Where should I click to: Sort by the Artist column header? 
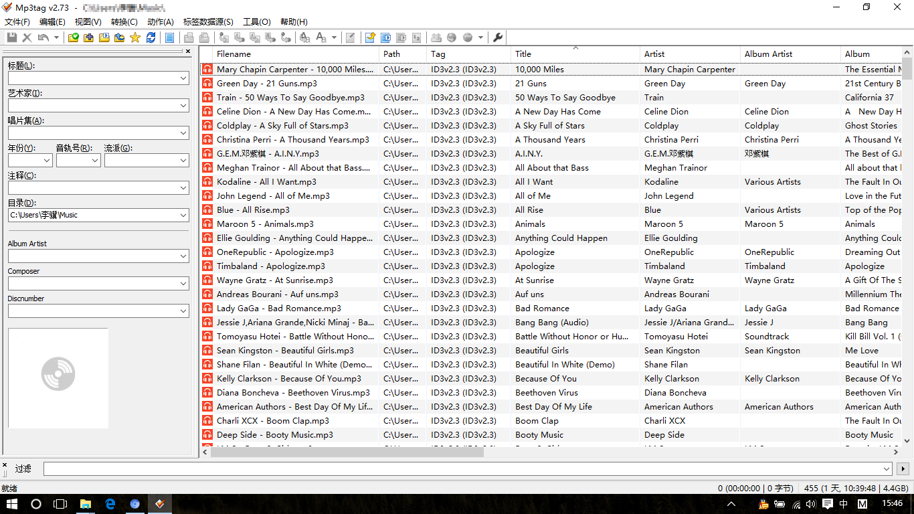690,54
